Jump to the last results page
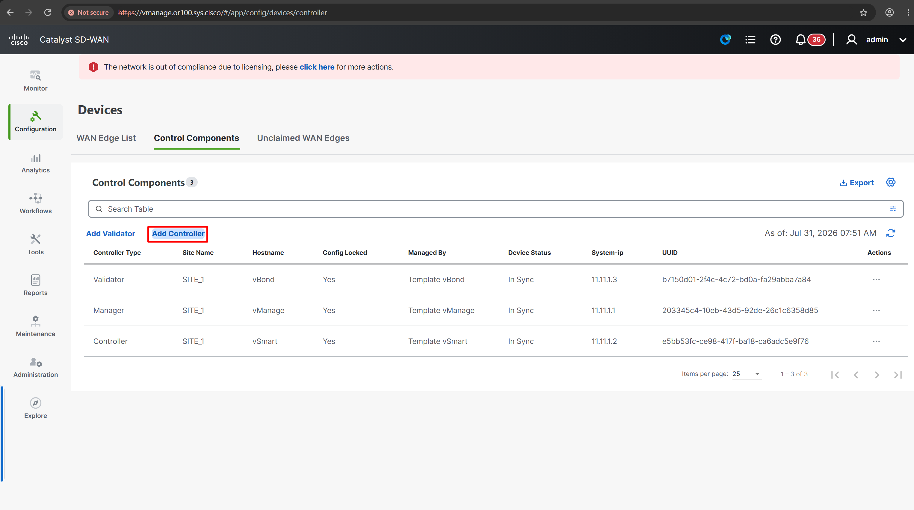 tap(898, 375)
